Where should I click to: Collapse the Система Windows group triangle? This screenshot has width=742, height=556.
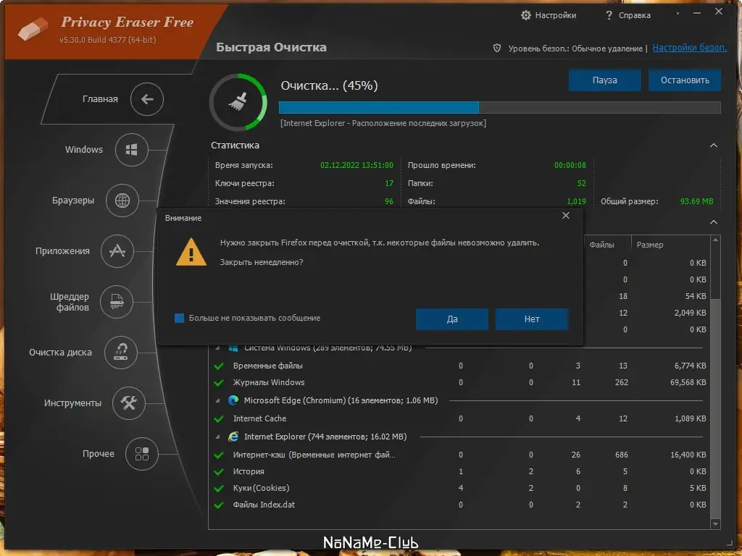(217, 348)
